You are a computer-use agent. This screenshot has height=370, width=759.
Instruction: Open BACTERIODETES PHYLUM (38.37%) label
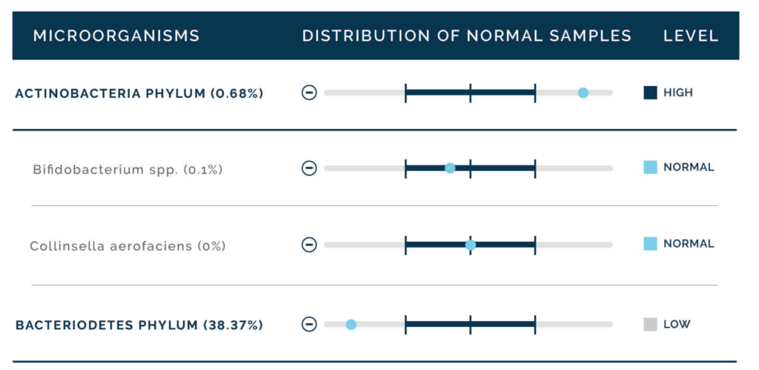coord(139,326)
